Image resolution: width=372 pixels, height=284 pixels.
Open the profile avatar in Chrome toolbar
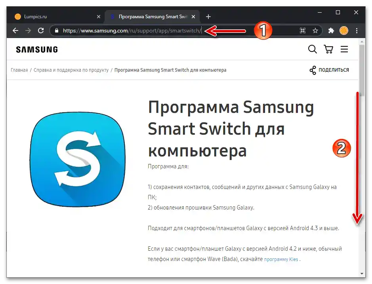pyautogui.click(x=343, y=30)
